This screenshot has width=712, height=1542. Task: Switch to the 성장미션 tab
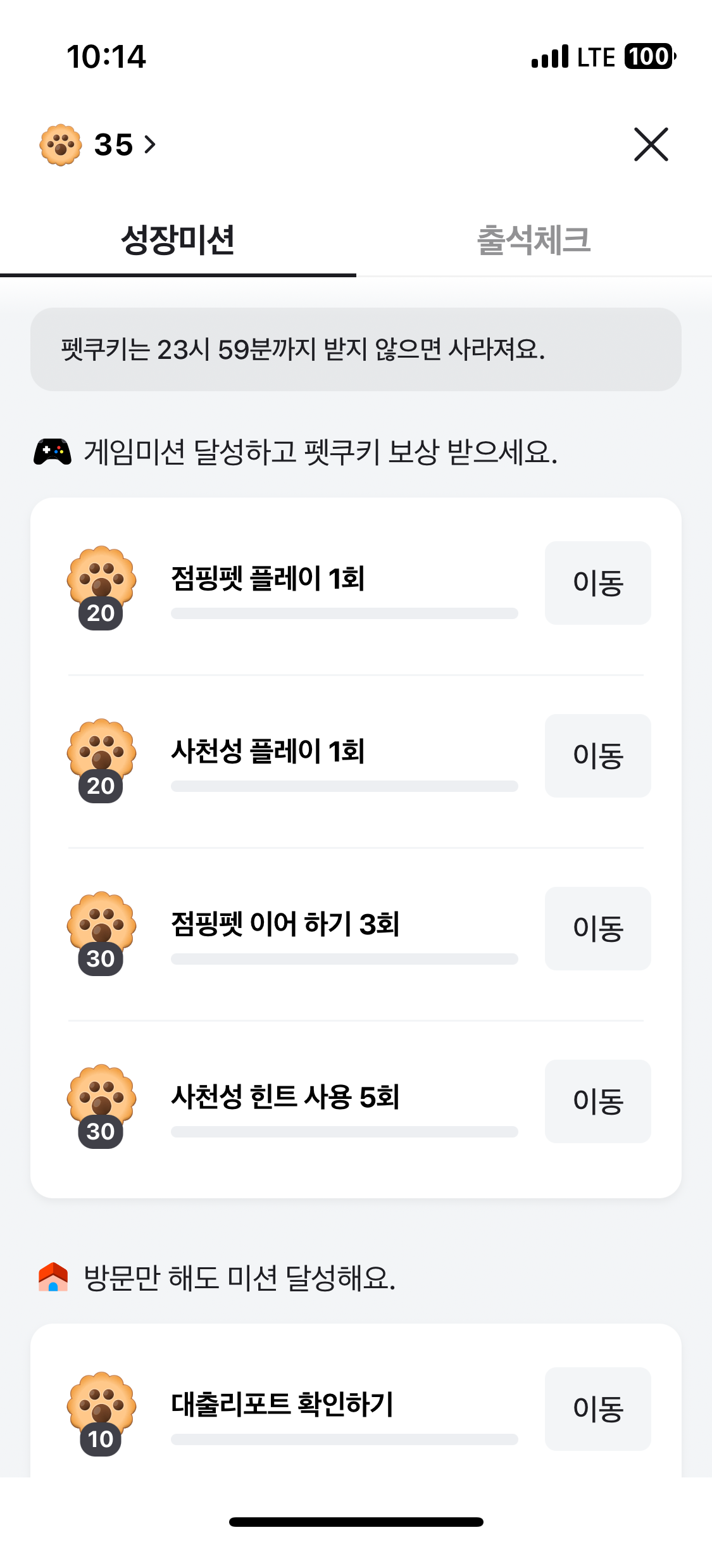pyautogui.click(x=178, y=241)
